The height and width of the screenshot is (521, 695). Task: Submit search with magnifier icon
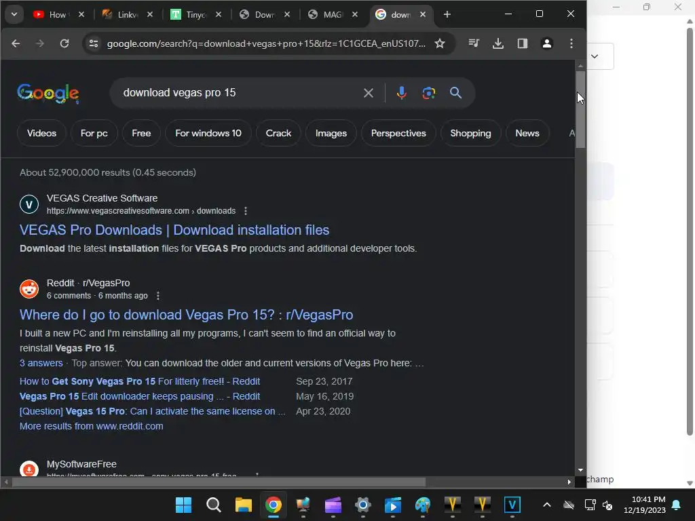pyautogui.click(x=455, y=93)
